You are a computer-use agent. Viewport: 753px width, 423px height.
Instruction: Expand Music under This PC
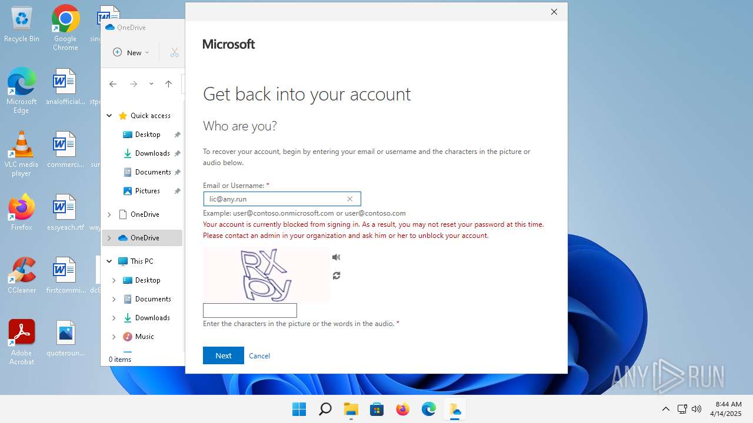114,337
